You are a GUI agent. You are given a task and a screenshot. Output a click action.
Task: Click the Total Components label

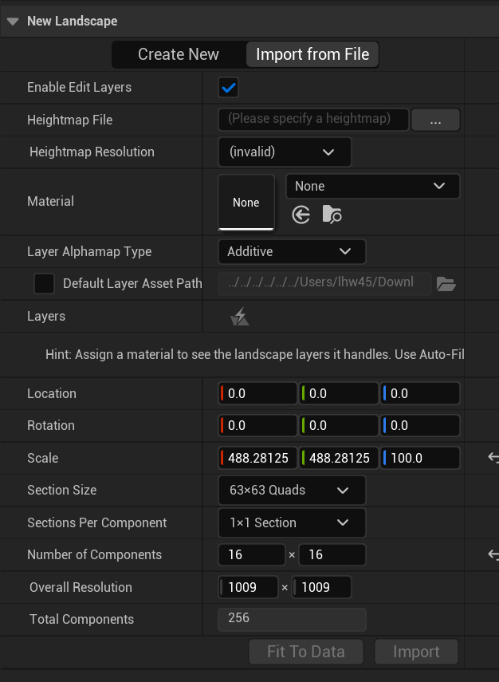(x=82, y=619)
